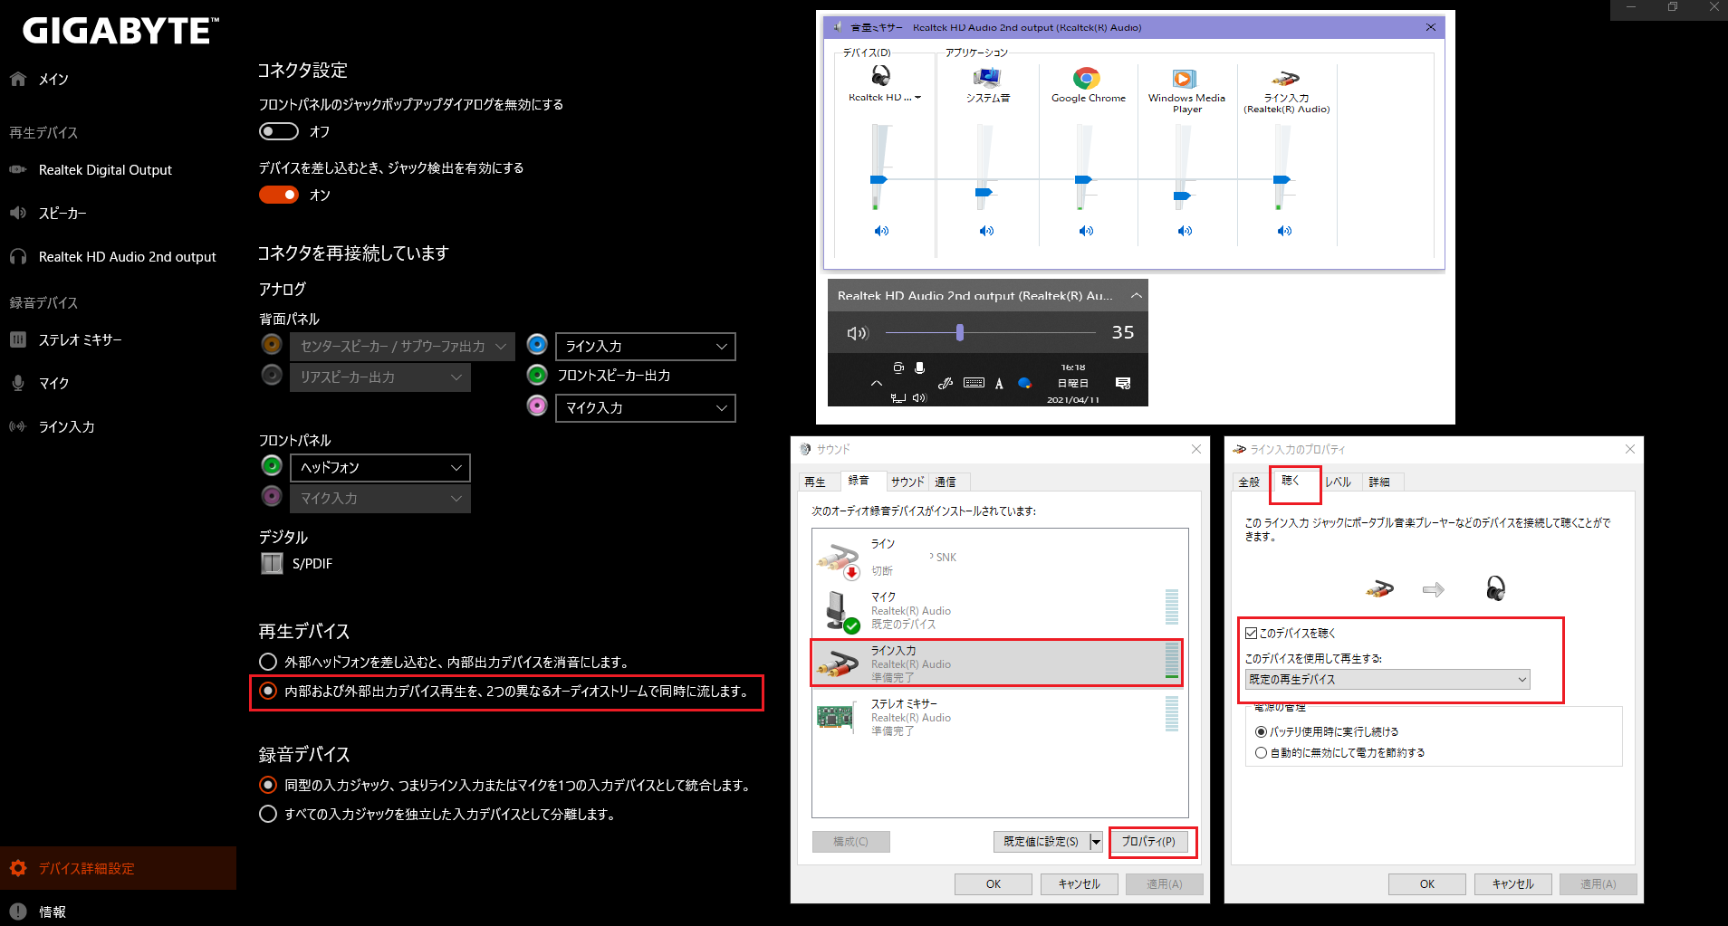Toggle the このデバイスを聴く checkbox
This screenshot has height=926, width=1728.
tap(1252, 633)
